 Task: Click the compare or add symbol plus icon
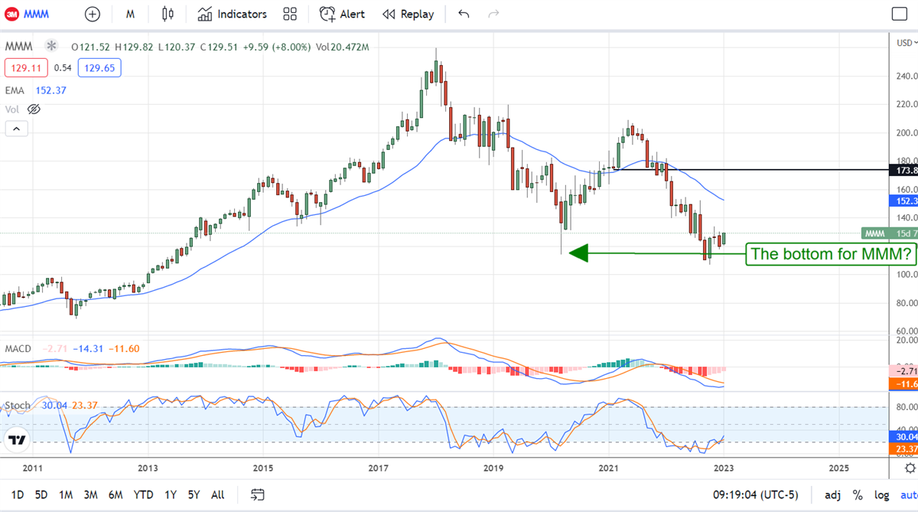[92, 14]
